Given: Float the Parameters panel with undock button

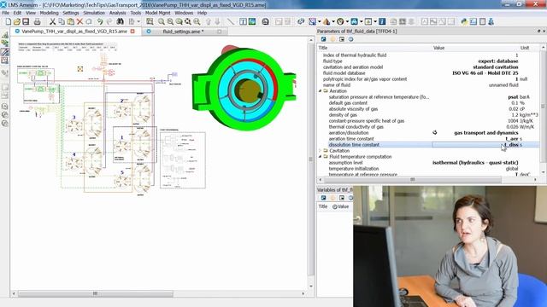Looking at the screenshot, I should tap(538, 31).
